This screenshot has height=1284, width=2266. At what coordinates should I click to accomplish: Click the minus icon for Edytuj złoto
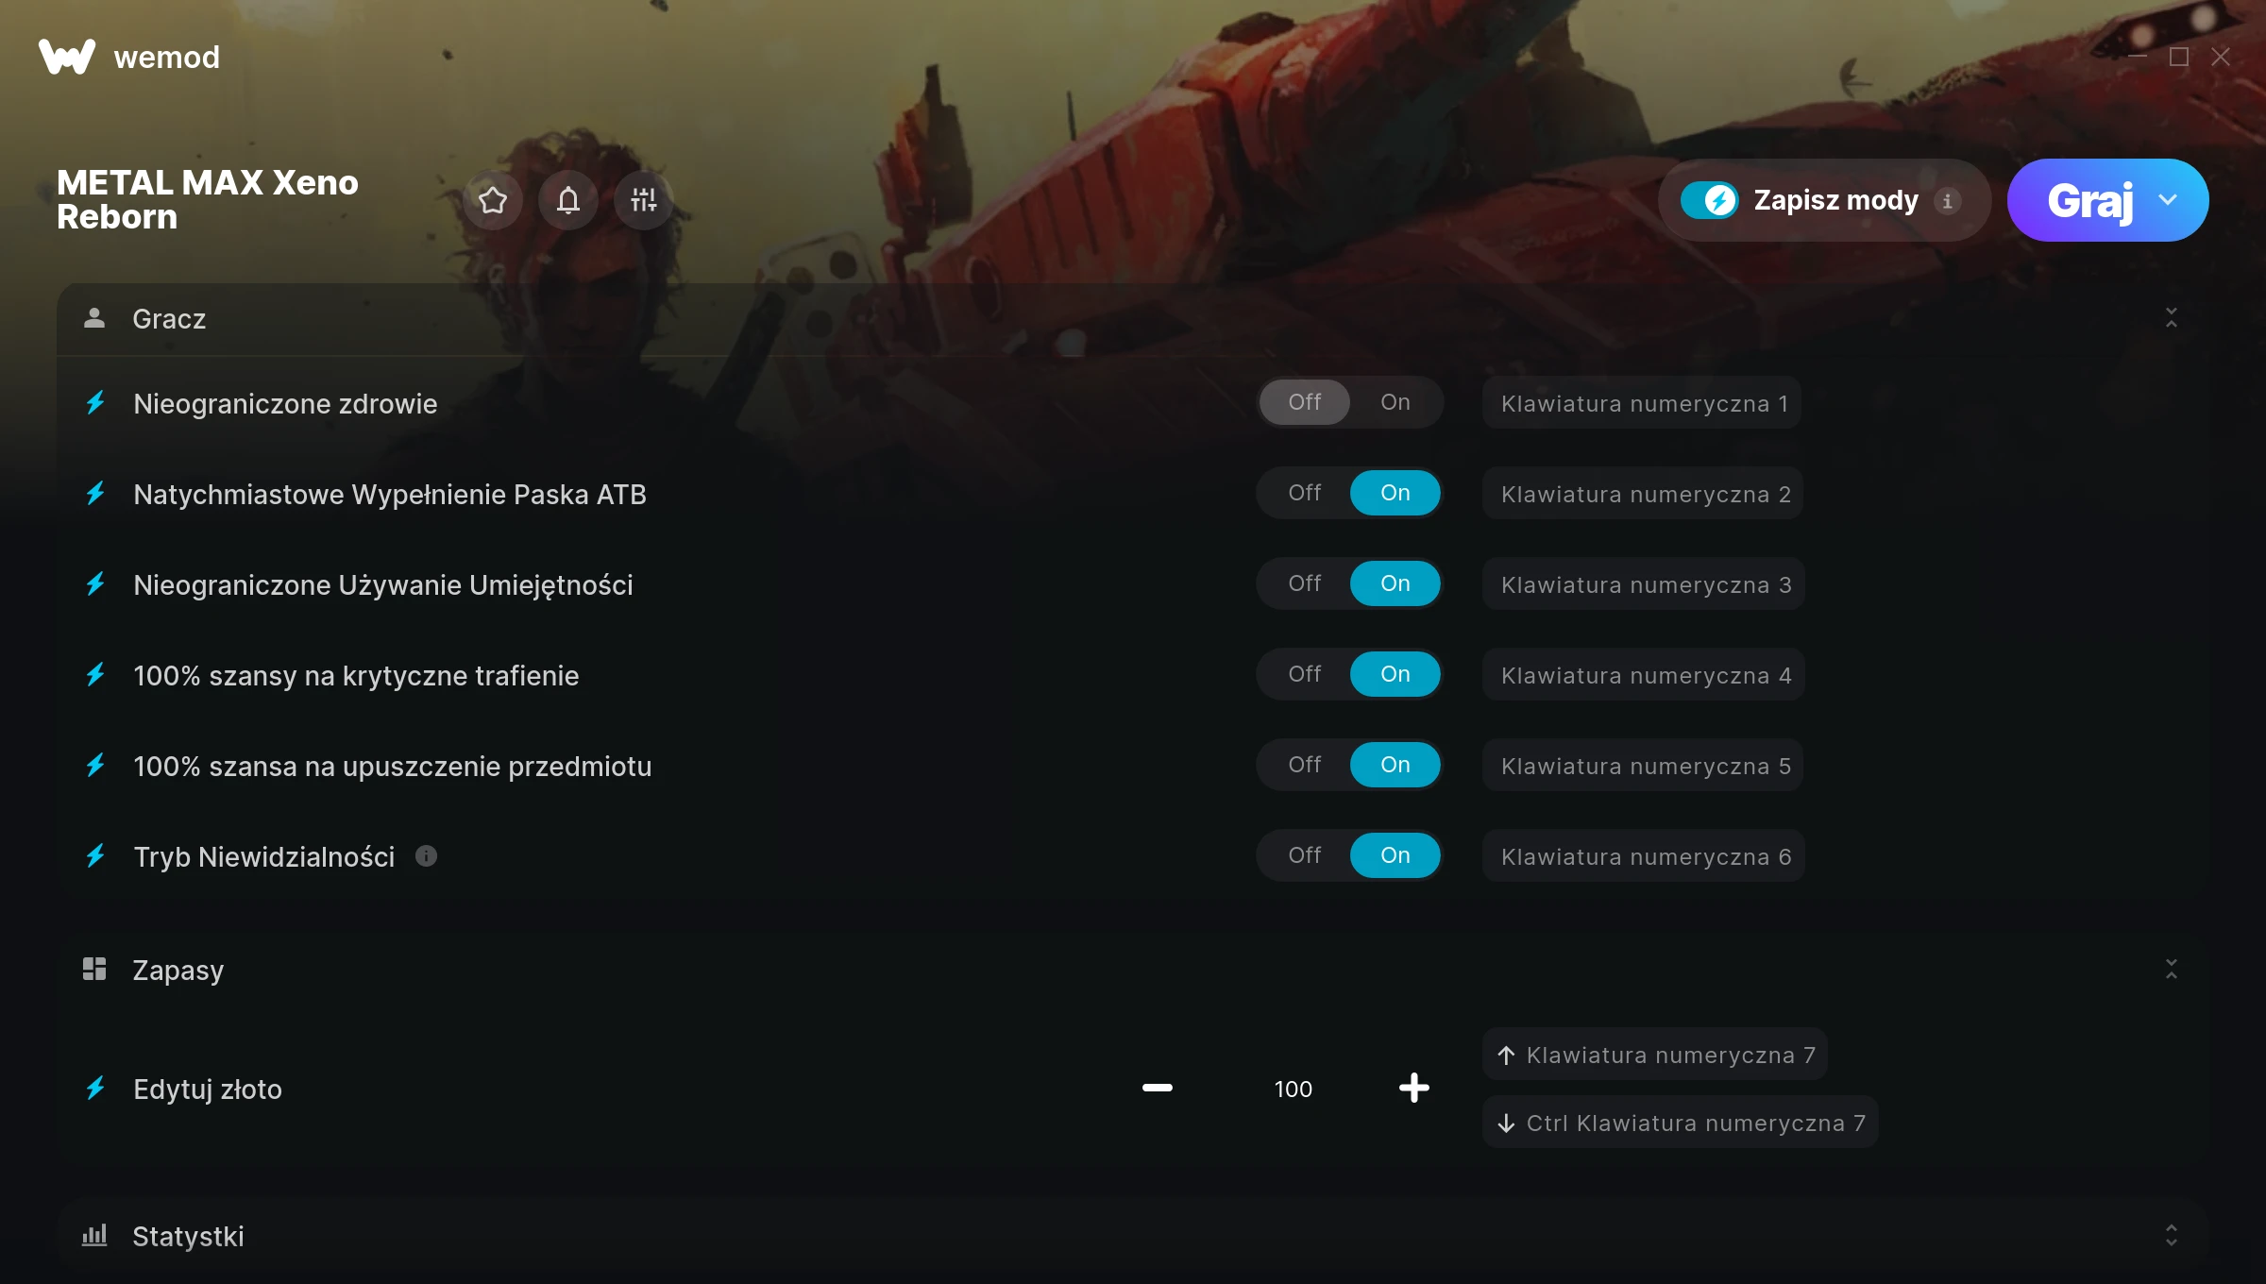tap(1157, 1088)
